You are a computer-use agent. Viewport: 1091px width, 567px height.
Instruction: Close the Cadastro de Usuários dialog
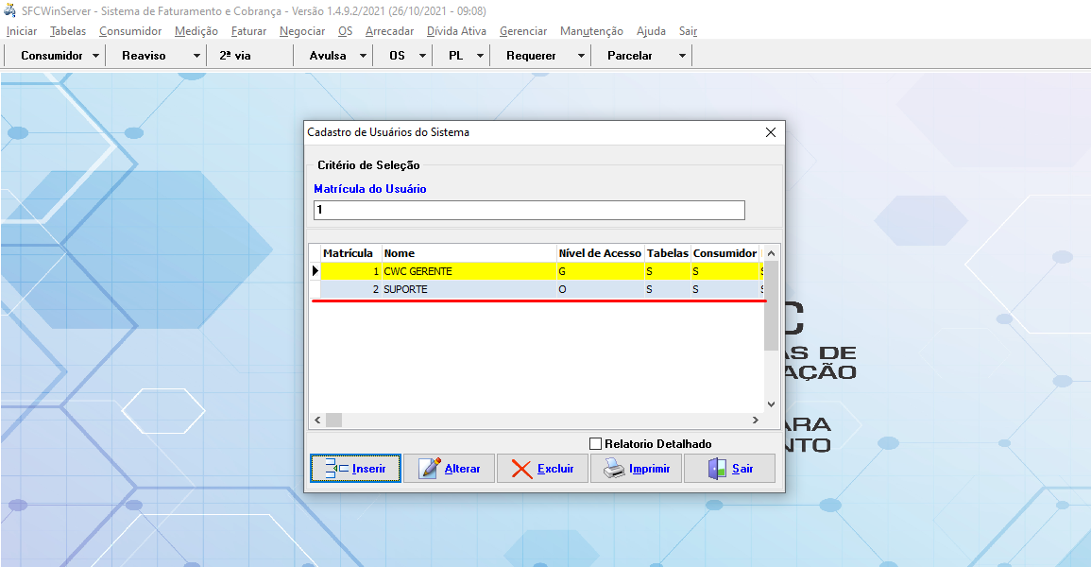pyautogui.click(x=770, y=132)
